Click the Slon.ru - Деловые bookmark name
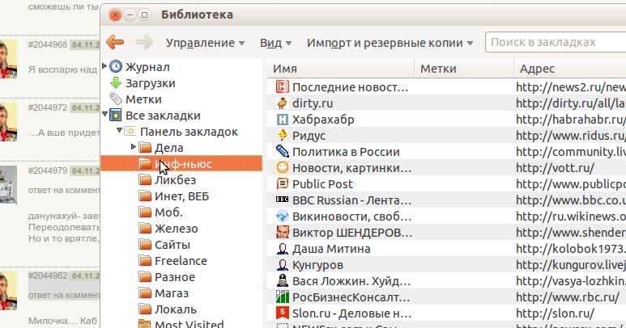Image resolution: width=626 pixels, height=328 pixels. pyautogui.click(x=351, y=313)
